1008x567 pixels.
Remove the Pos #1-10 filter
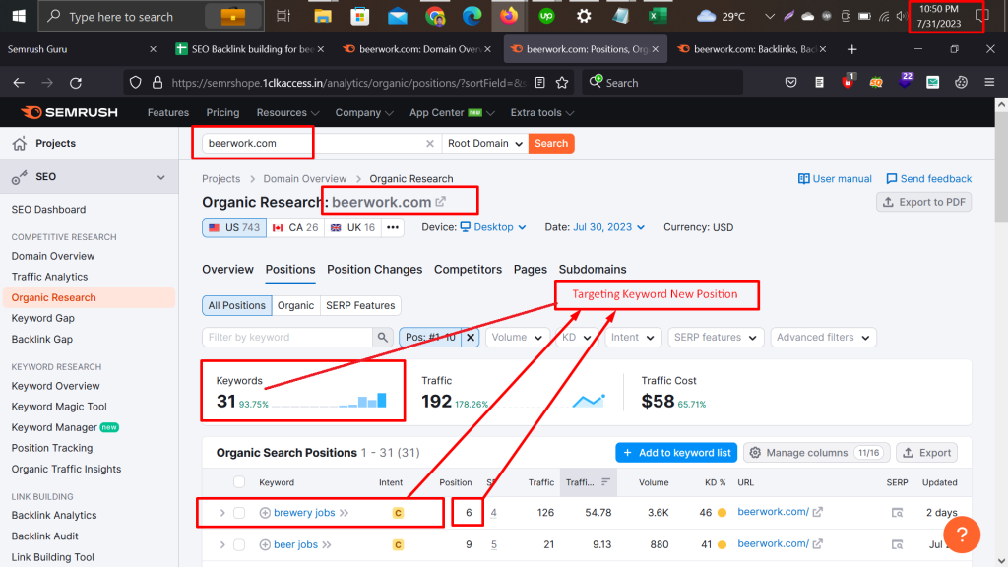point(471,337)
